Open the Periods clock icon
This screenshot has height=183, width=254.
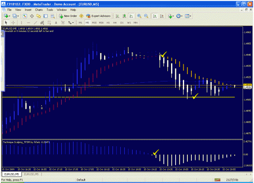[x=178, y=16]
